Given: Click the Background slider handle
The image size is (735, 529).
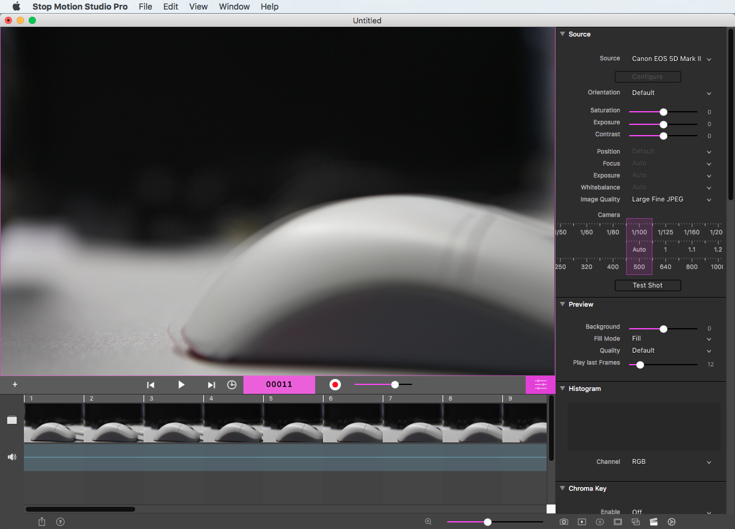Looking at the screenshot, I should coord(663,329).
